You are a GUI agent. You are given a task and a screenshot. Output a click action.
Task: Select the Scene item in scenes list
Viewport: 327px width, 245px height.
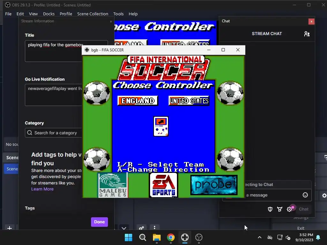[x=11, y=169]
